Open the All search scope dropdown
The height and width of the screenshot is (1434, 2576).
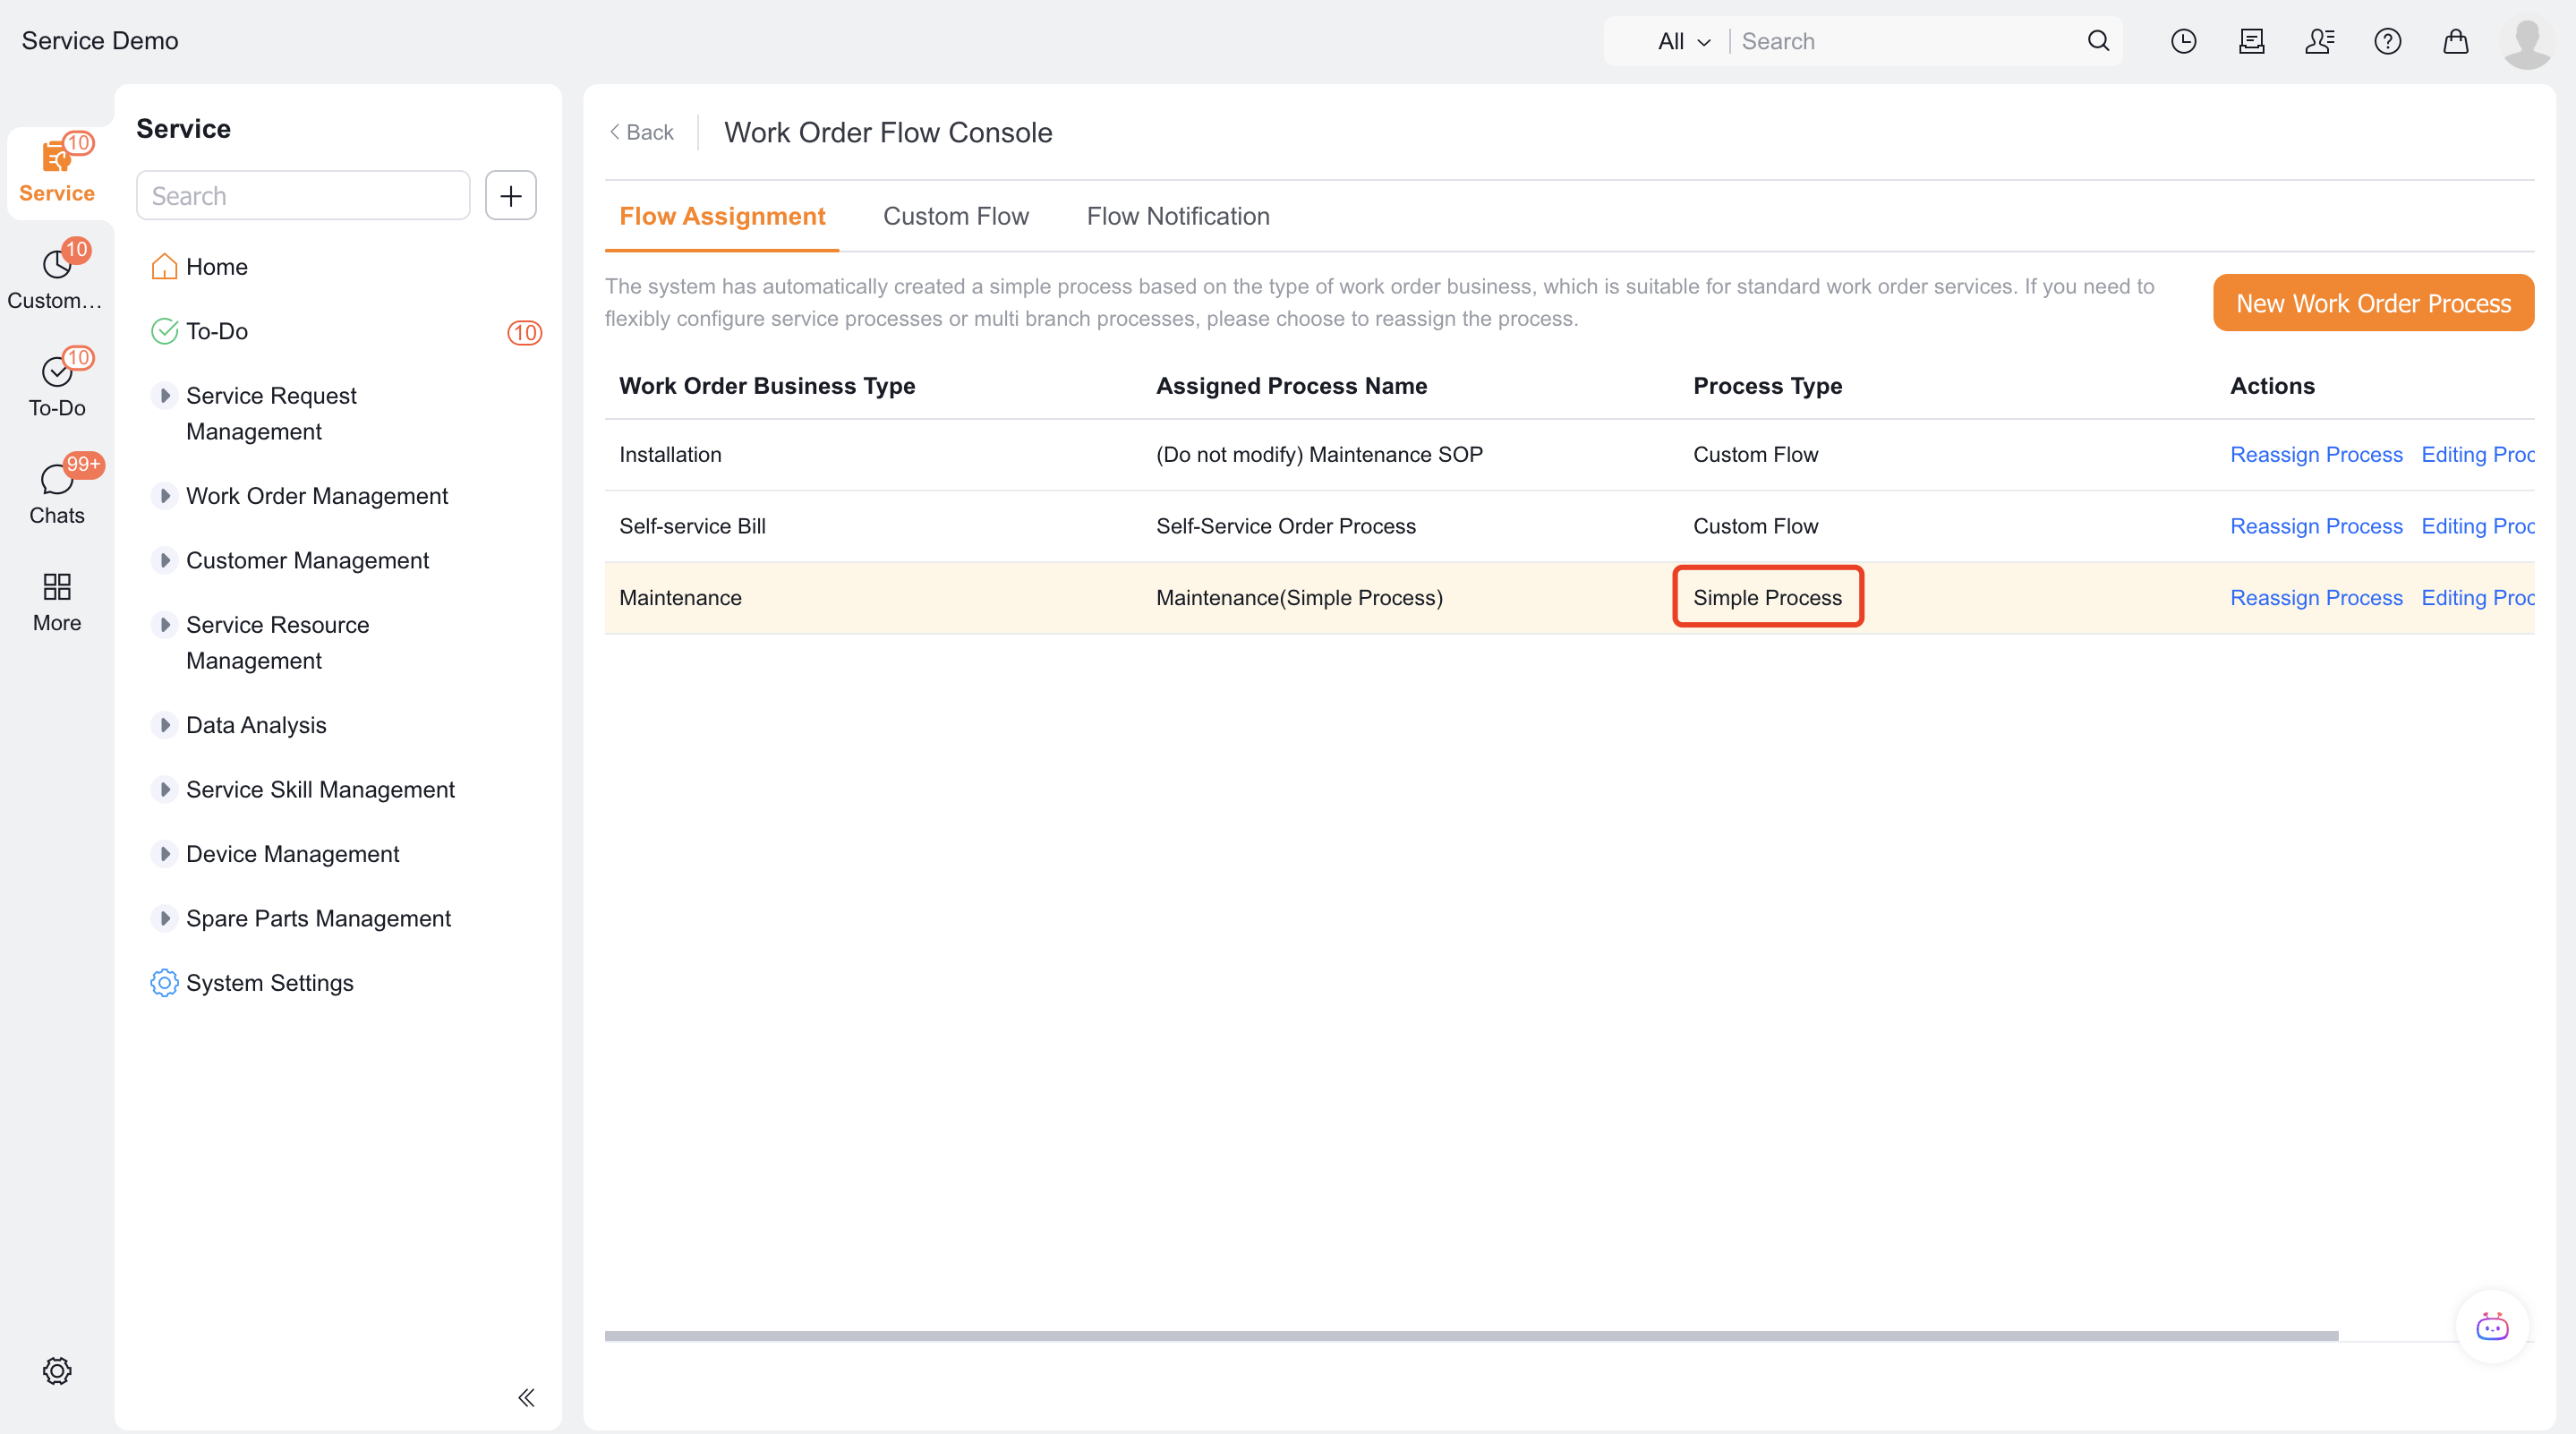tap(1684, 41)
